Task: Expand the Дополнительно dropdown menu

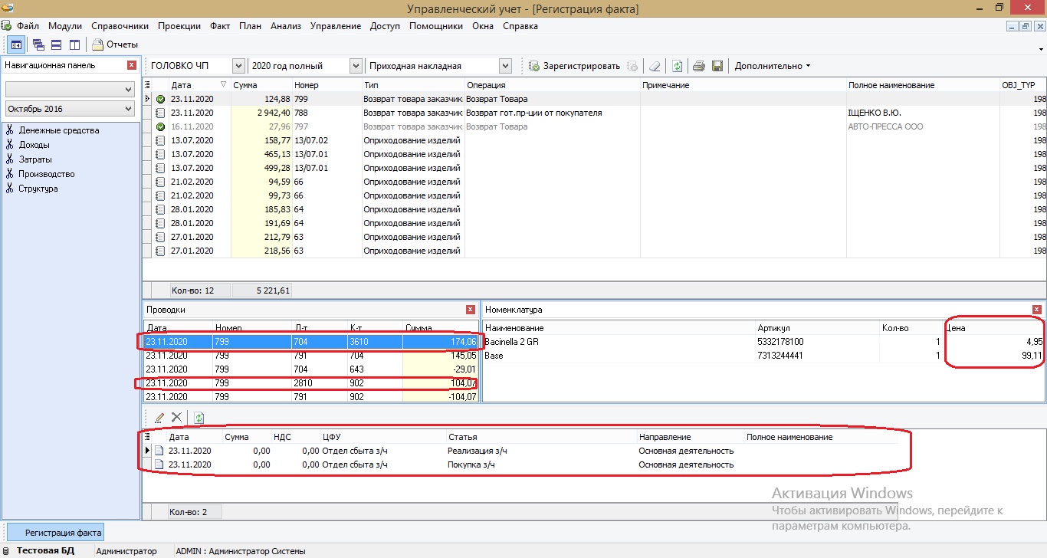Action: click(772, 66)
